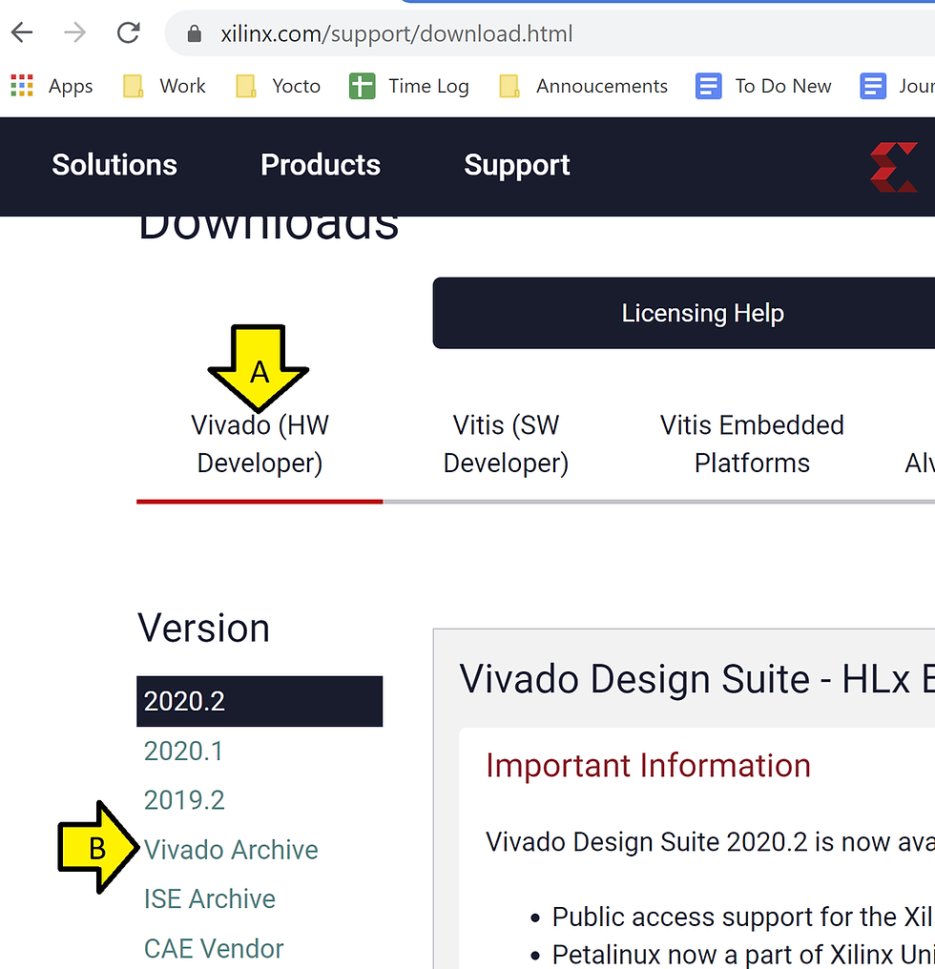
Task: Open the Work bookmarks folder
Action: coord(164,86)
